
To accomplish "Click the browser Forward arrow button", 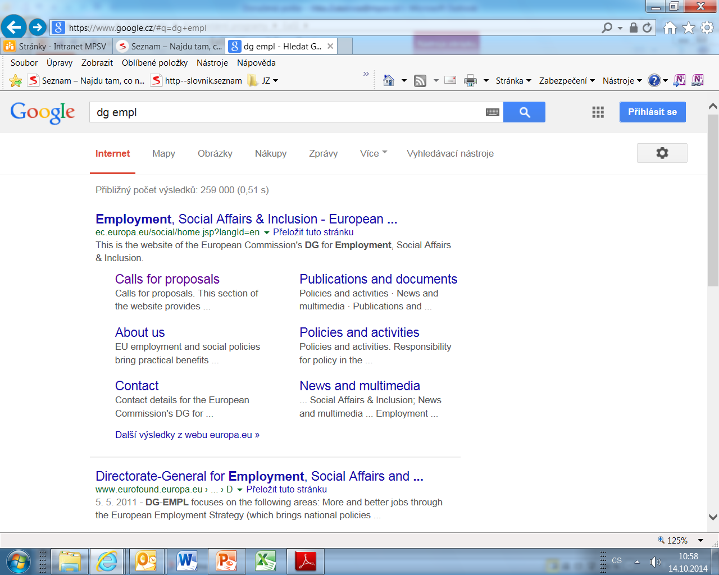I will pos(38,27).
